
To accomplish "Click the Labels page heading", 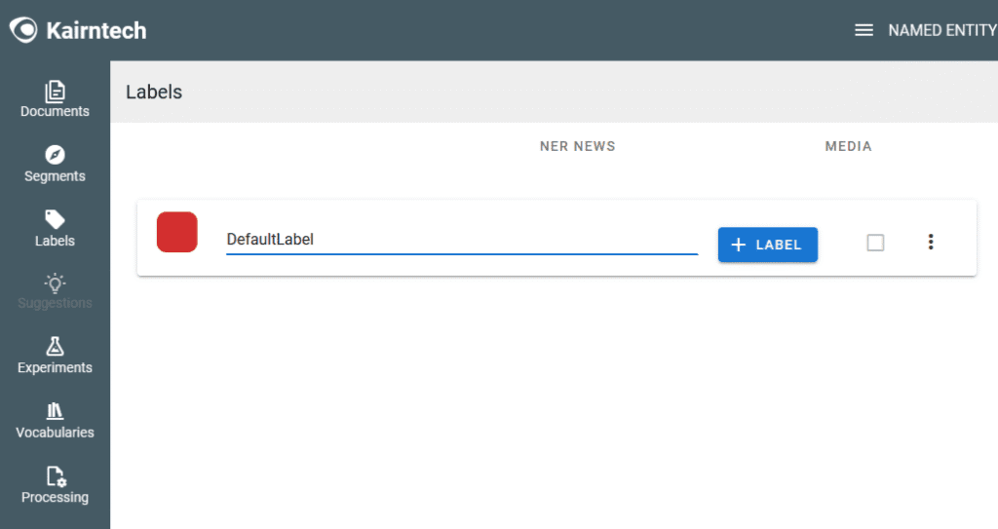I will point(154,93).
